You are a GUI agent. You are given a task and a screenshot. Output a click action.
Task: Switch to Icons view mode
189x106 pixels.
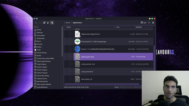tap(44, 23)
